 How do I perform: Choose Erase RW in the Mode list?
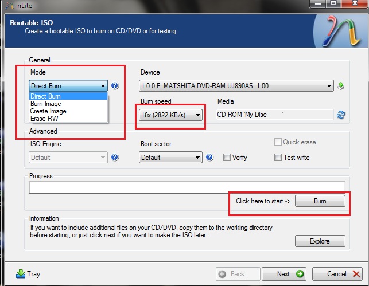(x=45, y=118)
